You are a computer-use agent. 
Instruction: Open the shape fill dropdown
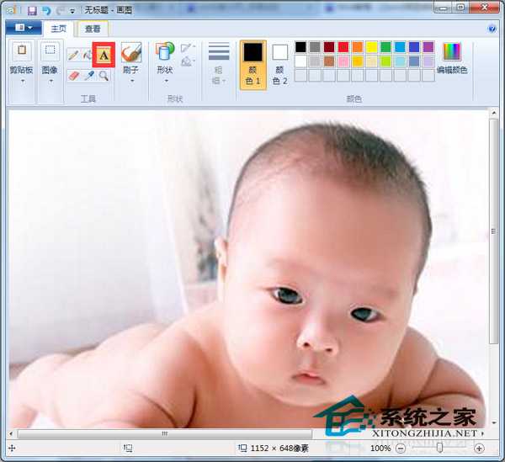pyautogui.click(x=188, y=61)
